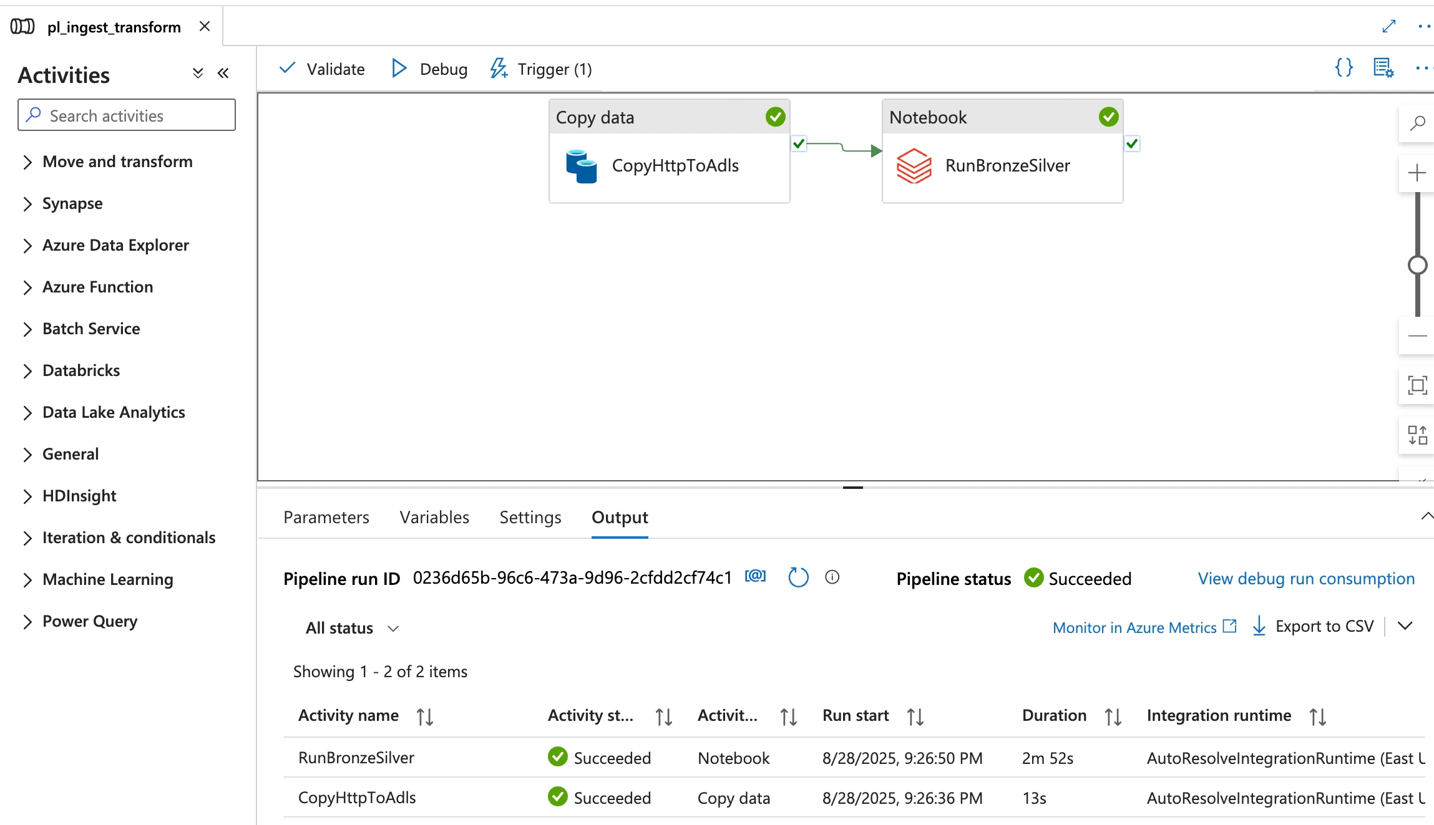
Task: Open the pipeline properties panel icon
Action: tap(1383, 67)
